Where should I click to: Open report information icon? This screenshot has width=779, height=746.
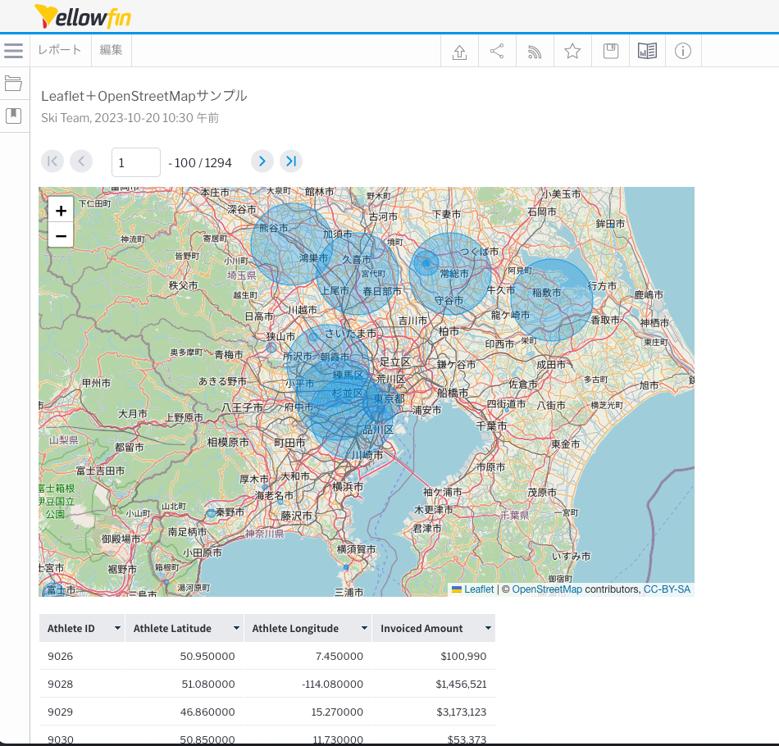click(x=683, y=51)
